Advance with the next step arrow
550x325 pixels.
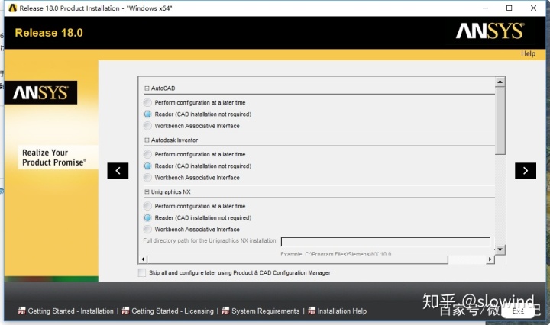526,171
